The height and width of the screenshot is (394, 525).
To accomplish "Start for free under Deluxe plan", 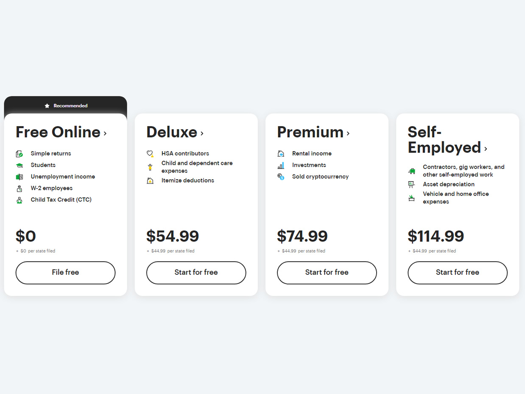I will tap(196, 273).
